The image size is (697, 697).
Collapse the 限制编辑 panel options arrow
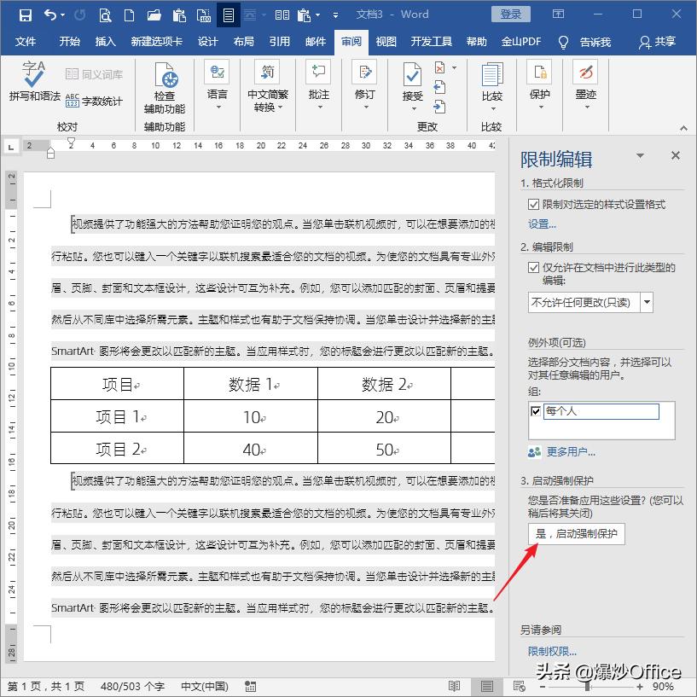(642, 156)
